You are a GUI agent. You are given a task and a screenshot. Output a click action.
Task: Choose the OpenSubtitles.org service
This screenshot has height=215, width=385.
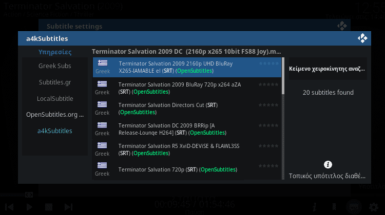55,115
